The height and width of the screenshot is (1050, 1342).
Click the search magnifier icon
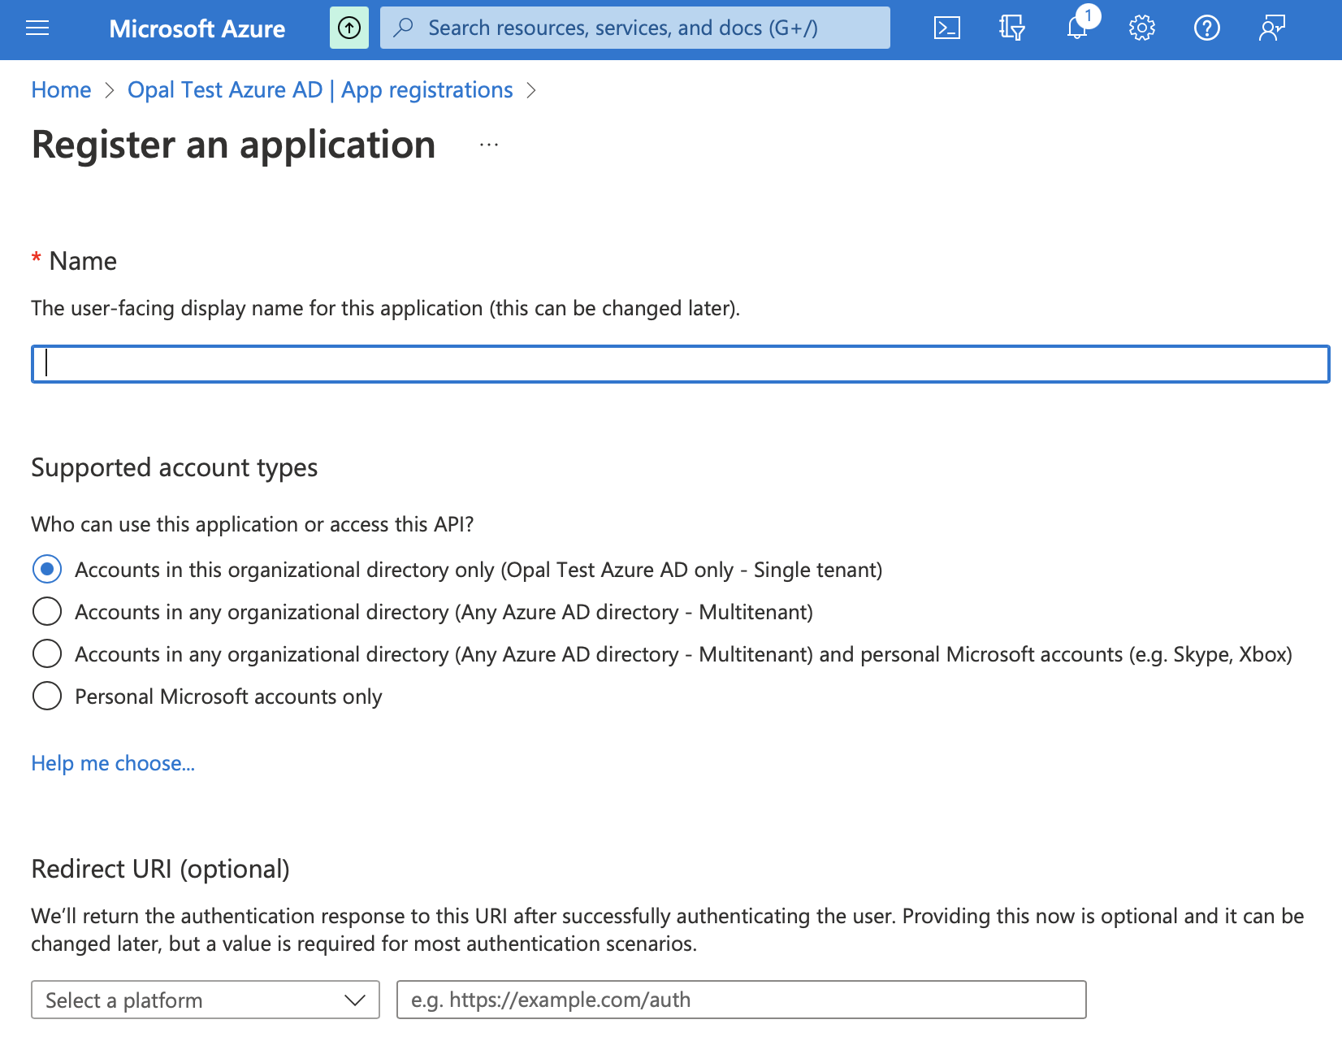pyautogui.click(x=403, y=28)
